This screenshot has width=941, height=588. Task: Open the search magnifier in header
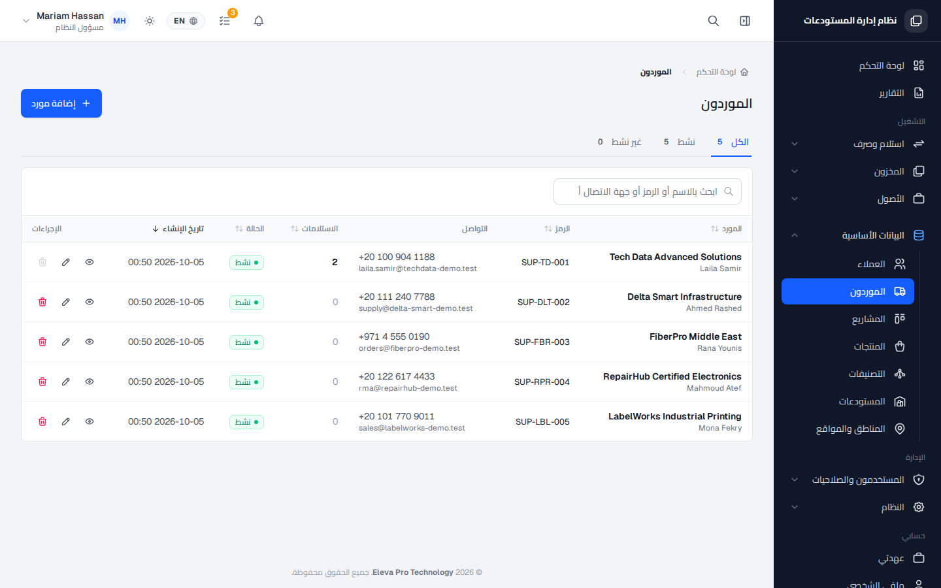click(714, 21)
